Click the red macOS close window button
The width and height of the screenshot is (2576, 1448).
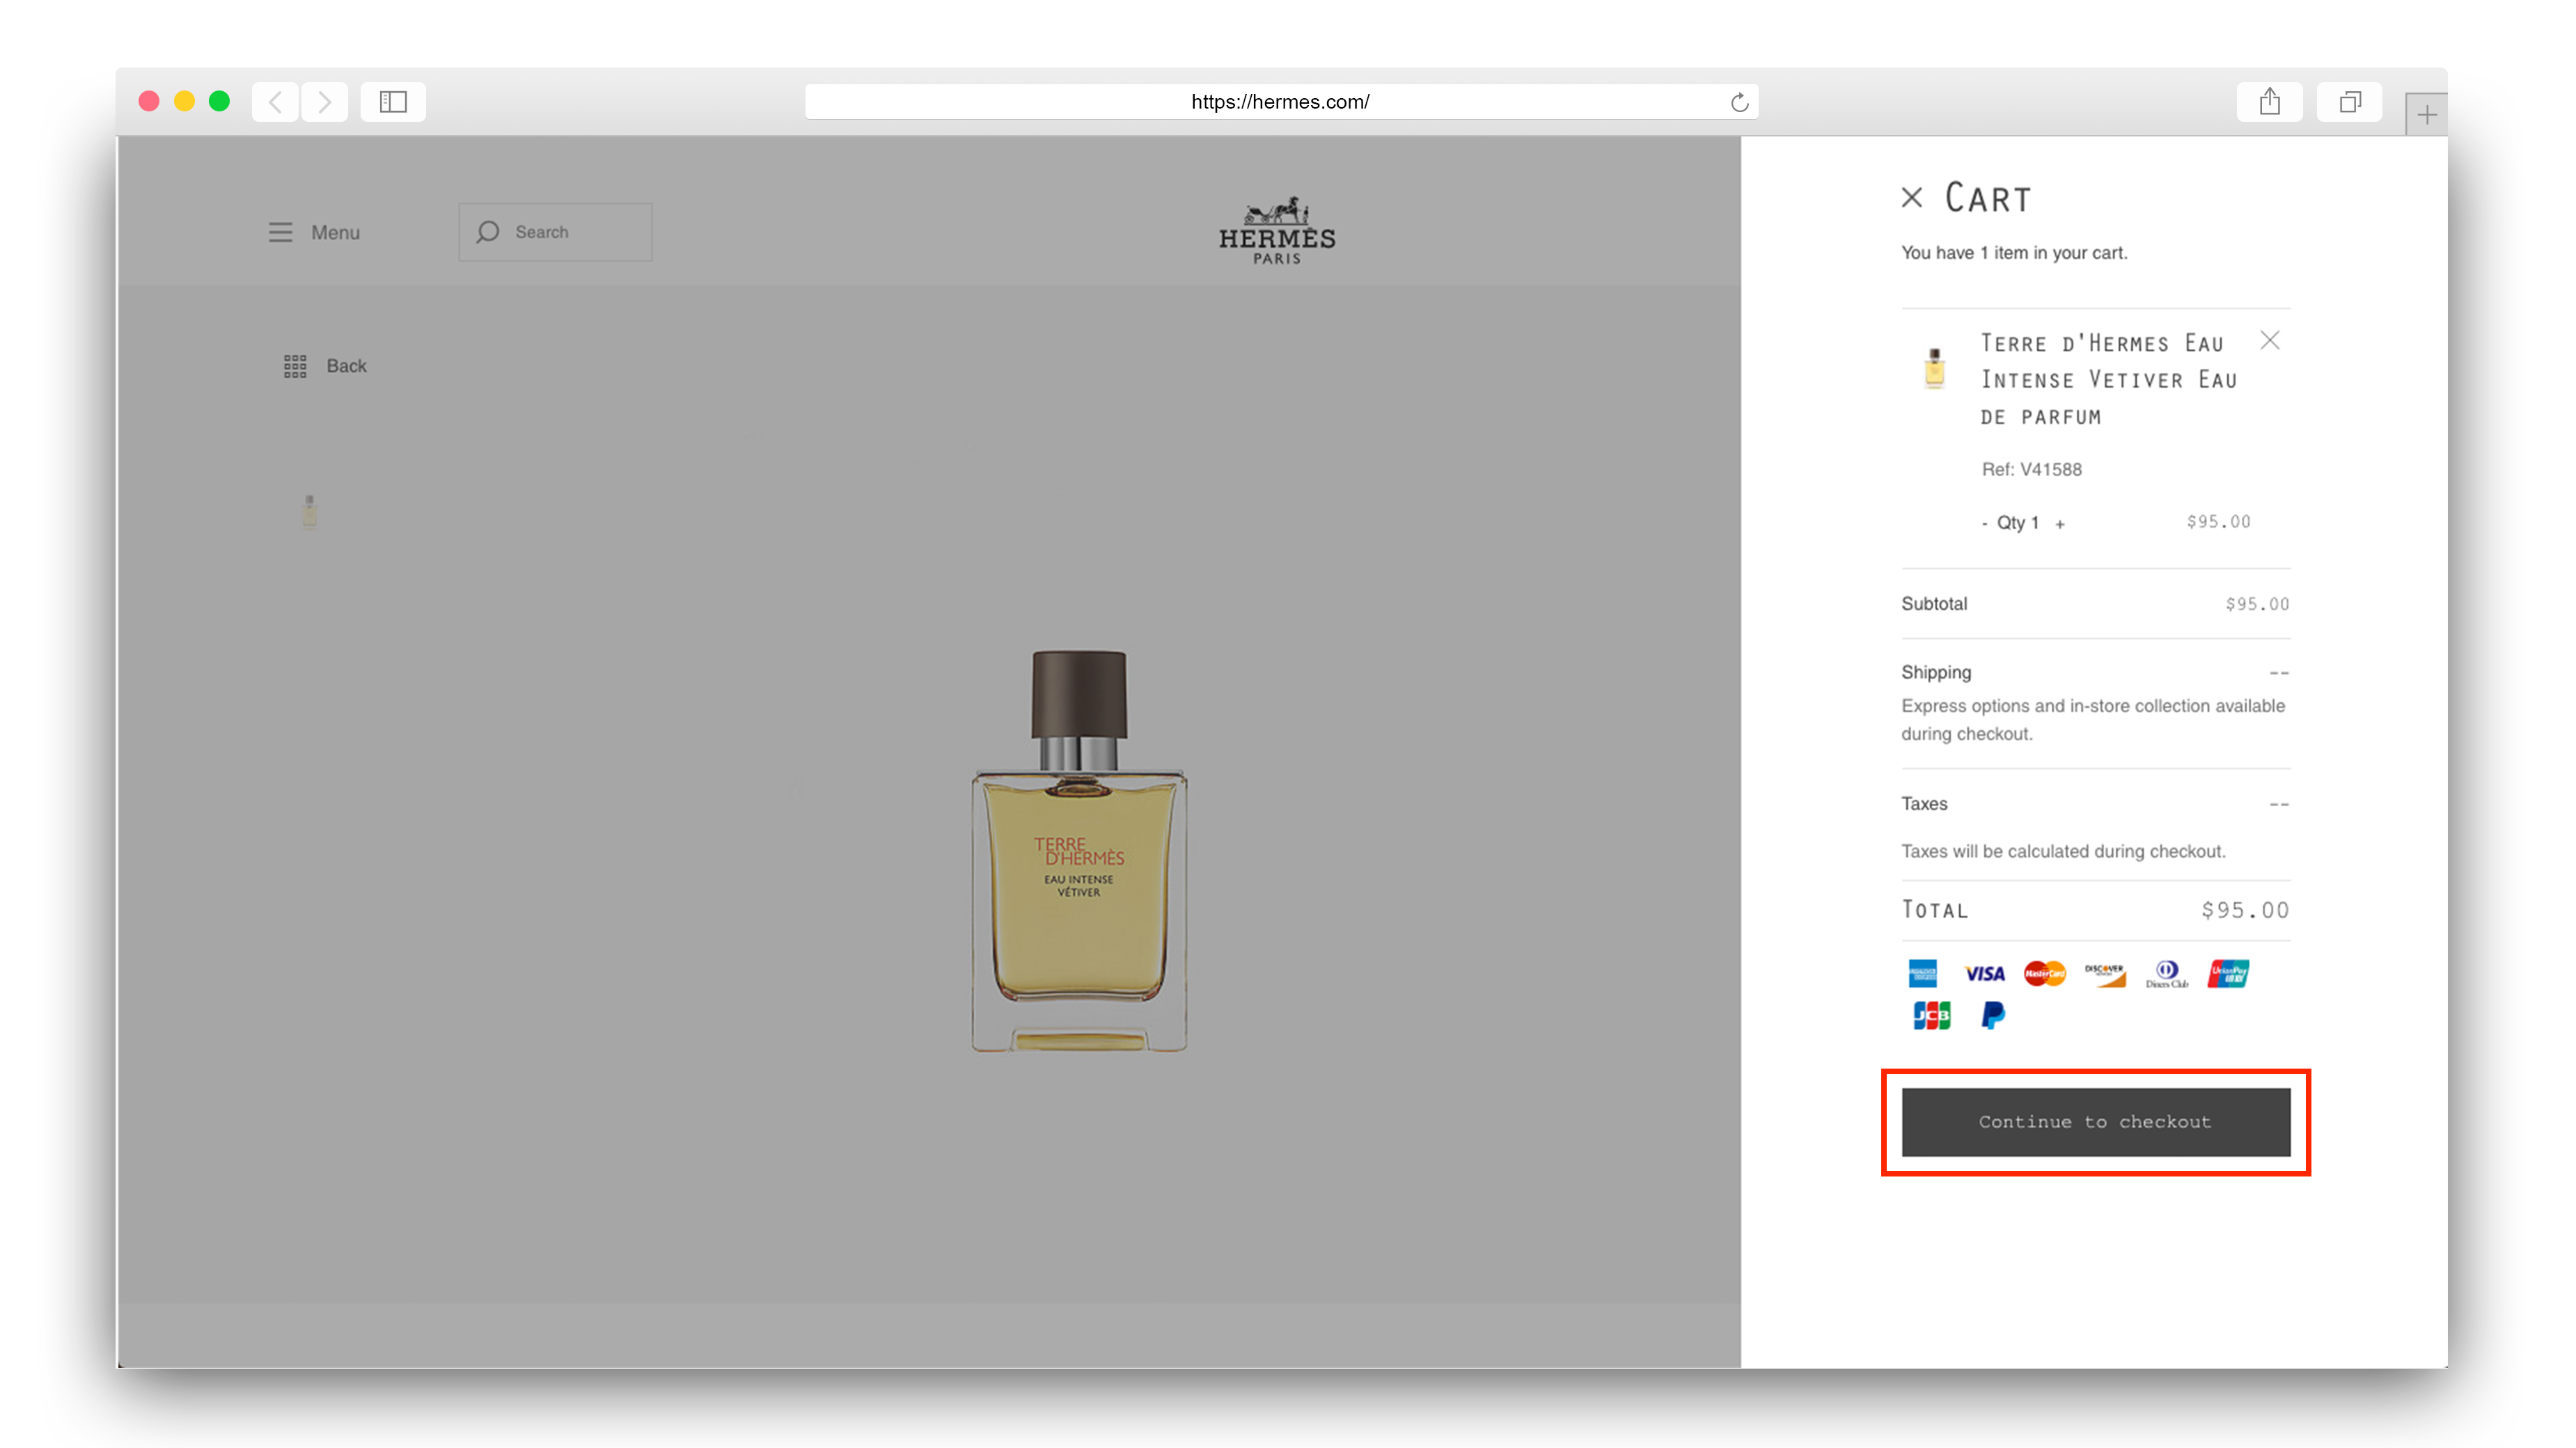[149, 101]
